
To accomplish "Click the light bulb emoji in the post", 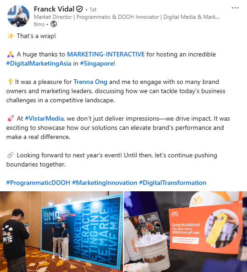I will [x=10, y=82].
